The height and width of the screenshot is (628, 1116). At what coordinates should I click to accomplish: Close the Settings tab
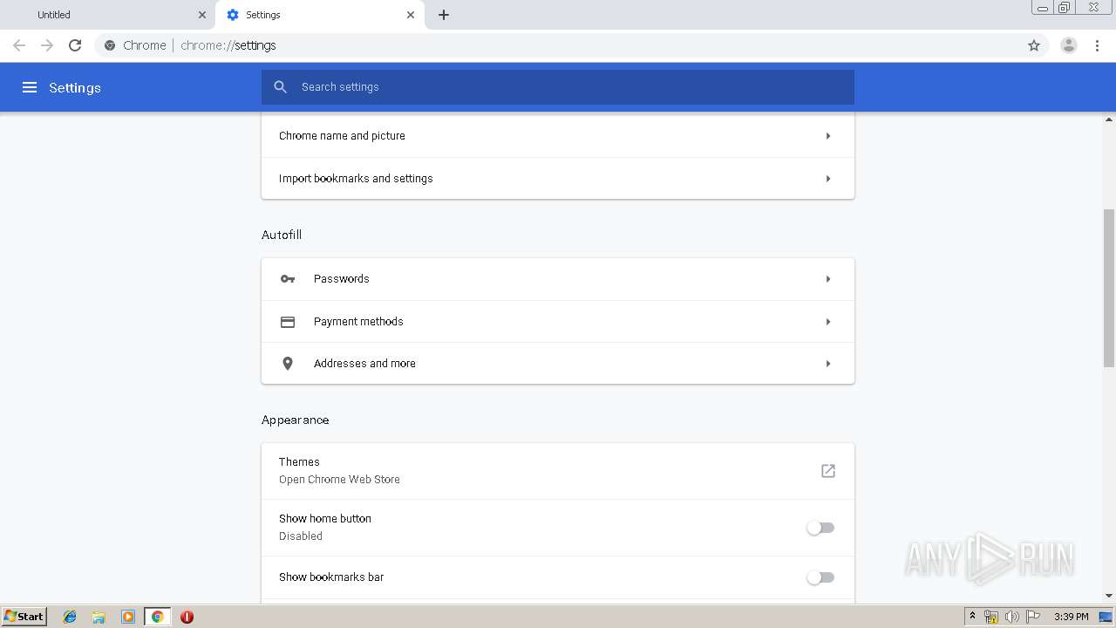[x=411, y=15]
